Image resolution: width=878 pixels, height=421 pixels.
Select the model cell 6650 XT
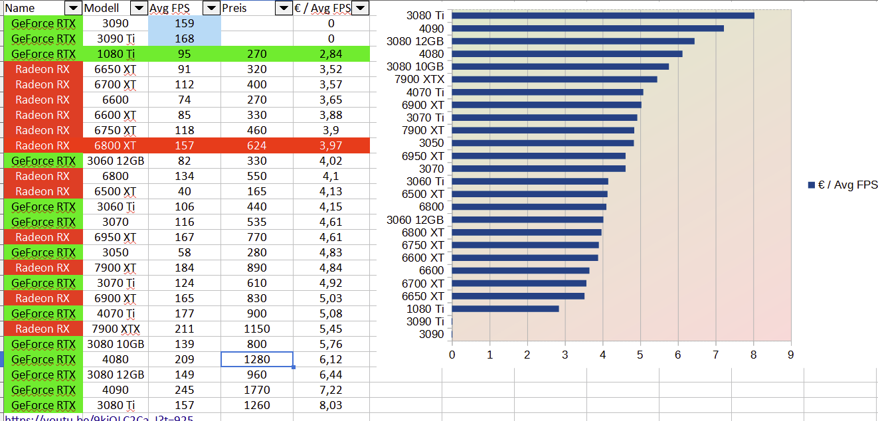pos(116,69)
